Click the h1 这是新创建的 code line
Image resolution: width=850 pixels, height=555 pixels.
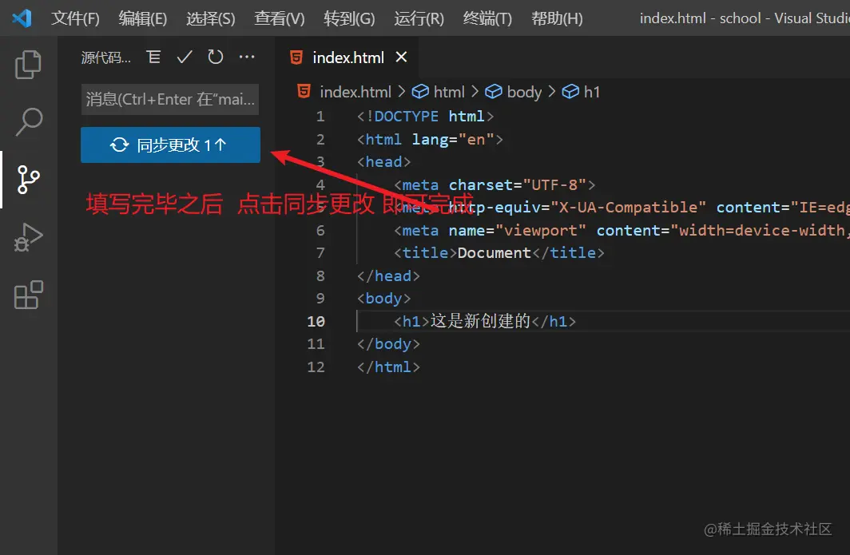[485, 321]
